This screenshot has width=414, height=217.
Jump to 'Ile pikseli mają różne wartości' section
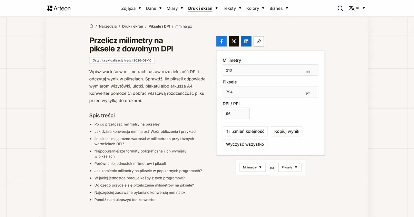(x=144, y=141)
